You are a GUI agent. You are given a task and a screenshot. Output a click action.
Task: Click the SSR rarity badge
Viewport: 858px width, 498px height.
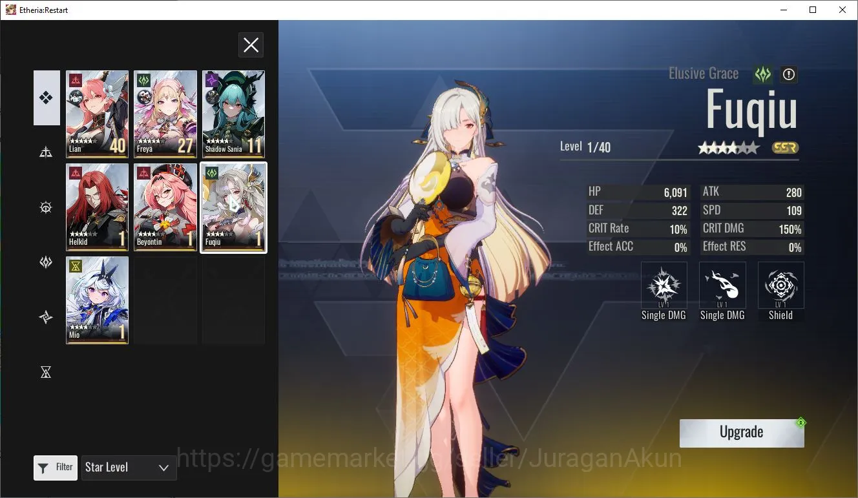pos(785,148)
